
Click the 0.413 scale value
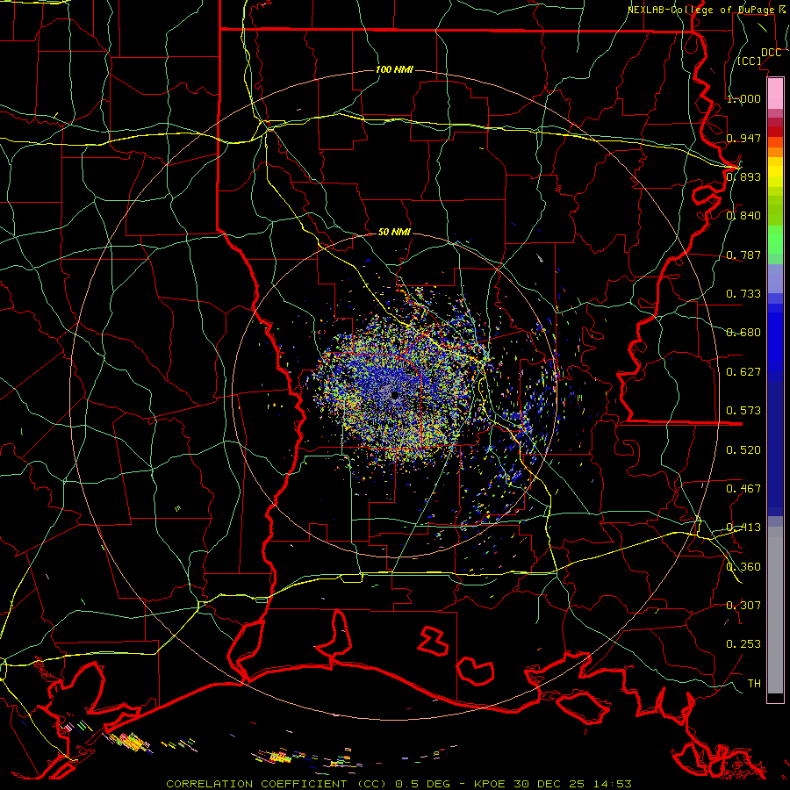click(743, 528)
